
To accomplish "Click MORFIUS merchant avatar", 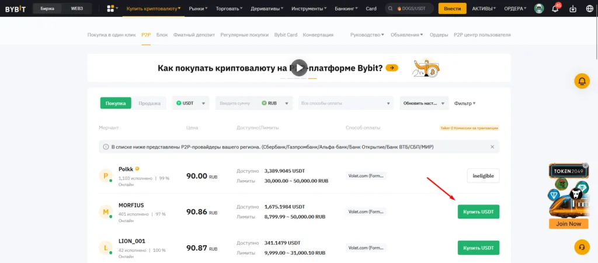I will pos(106,212).
